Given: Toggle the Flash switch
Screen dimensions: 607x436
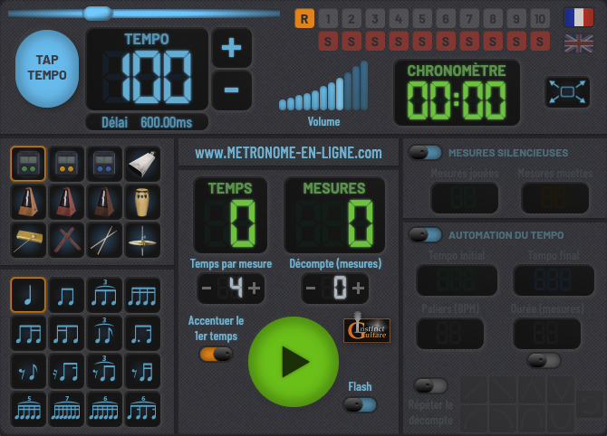Looking at the screenshot, I should coord(360,404).
